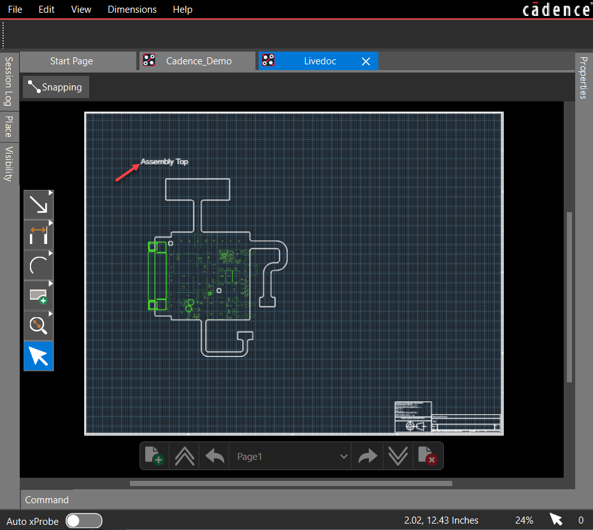Click the coordinates readout 2.02, 12.43 Inches
Image resolution: width=593 pixels, height=530 pixels.
[441, 520]
